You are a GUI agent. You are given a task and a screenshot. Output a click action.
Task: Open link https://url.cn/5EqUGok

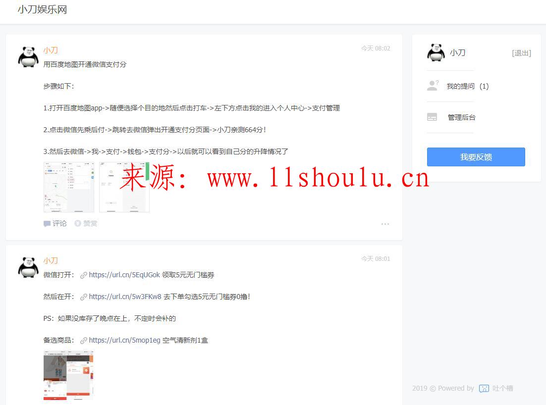coord(124,275)
